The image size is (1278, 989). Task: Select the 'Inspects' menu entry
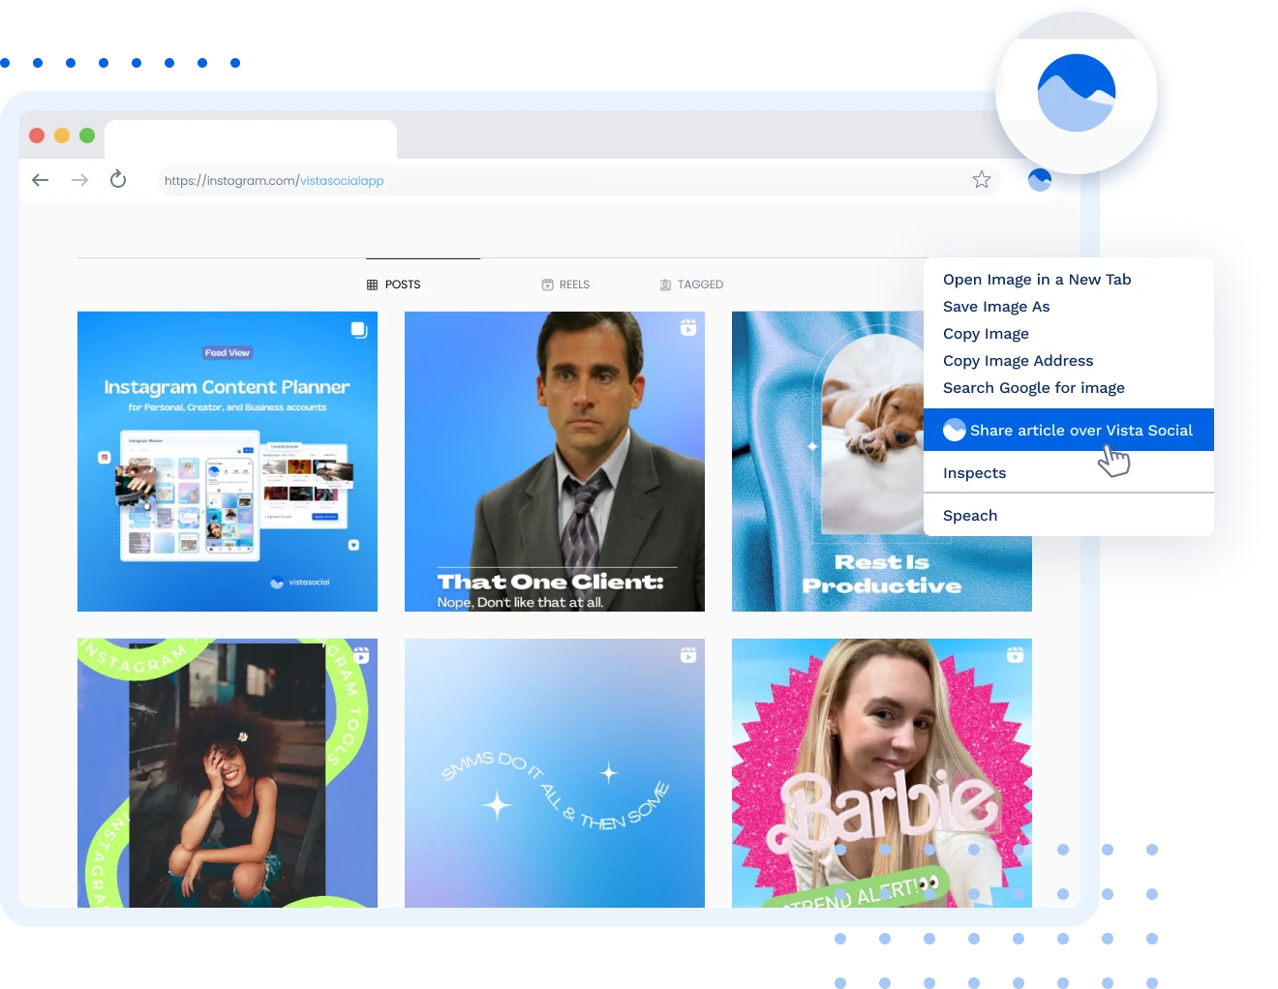pyautogui.click(x=974, y=472)
